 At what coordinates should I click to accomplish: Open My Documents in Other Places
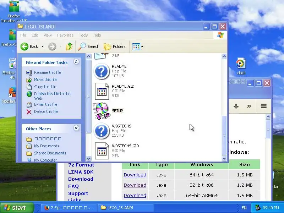tap(47, 146)
